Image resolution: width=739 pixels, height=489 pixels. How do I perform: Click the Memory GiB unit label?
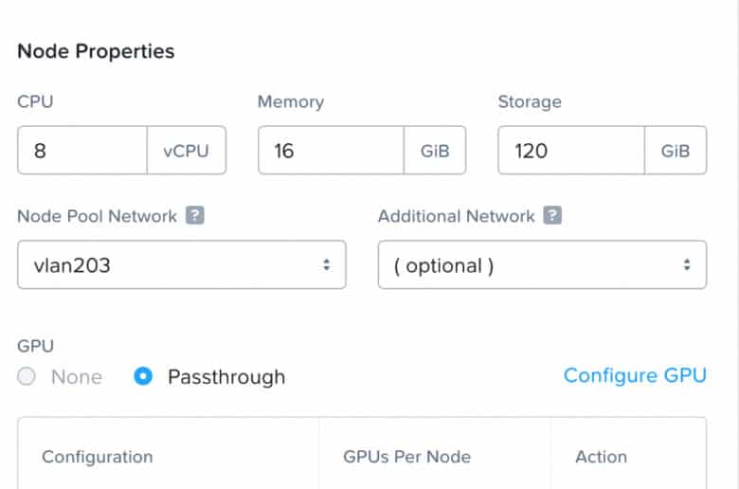pyautogui.click(x=435, y=151)
